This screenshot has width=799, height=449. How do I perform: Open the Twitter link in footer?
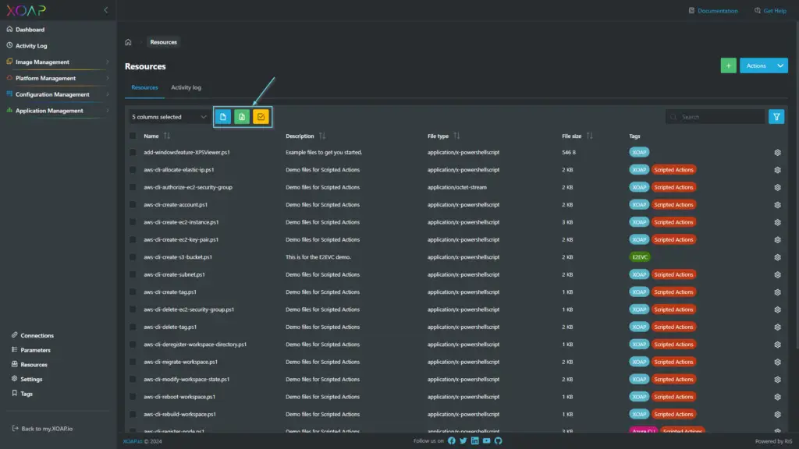pos(463,441)
